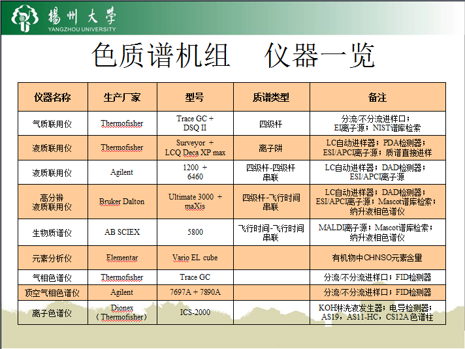The width and height of the screenshot is (465, 349).
Task: Click Agilent in the 1200 + 6460 row
Action: tap(122, 172)
